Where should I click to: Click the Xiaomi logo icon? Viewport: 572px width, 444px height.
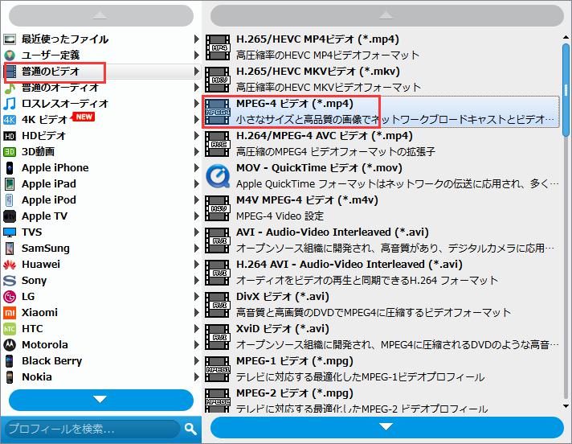click(x=10, y=313)
